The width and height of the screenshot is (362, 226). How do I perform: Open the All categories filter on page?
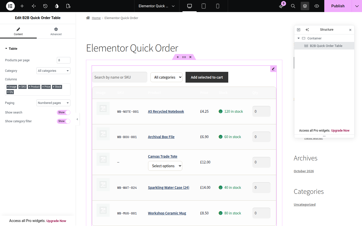coord(166,77)
